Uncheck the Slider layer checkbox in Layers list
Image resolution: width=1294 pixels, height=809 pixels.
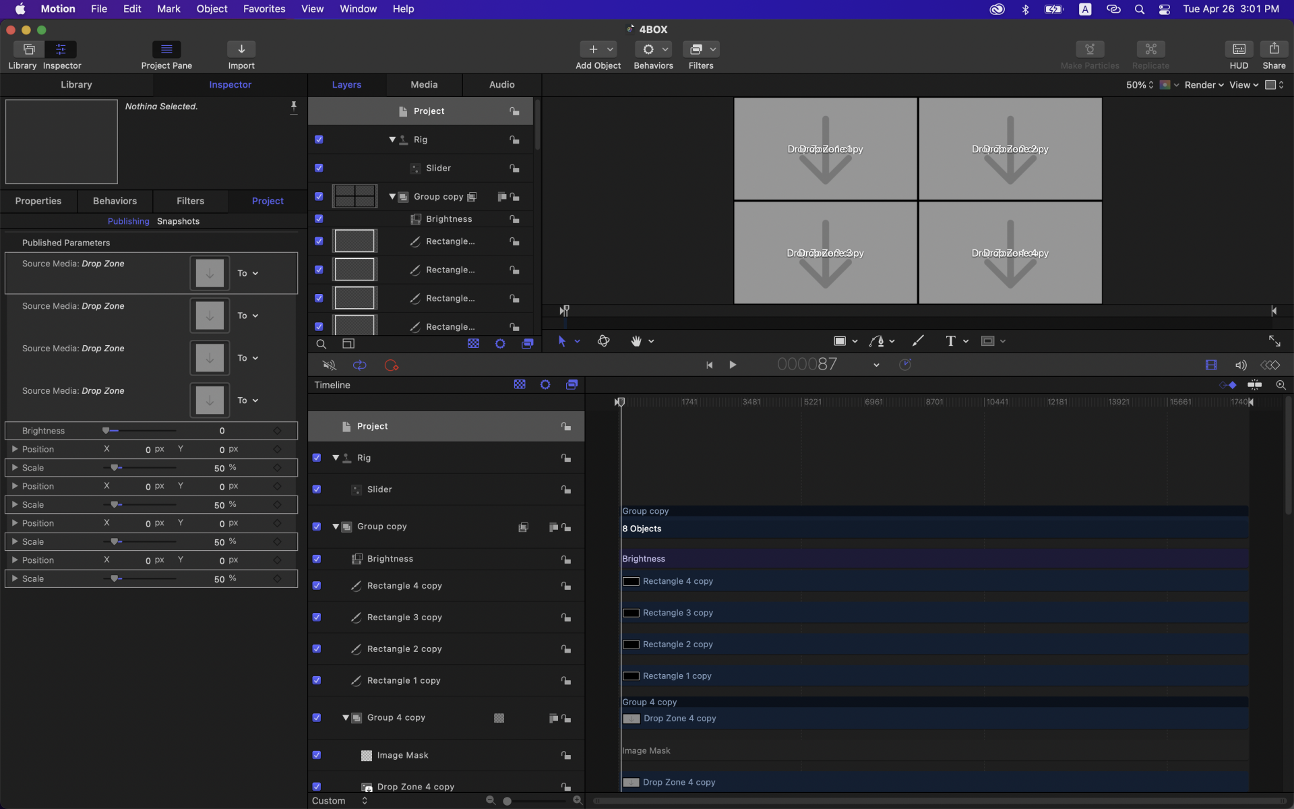(x=319, y=168)
